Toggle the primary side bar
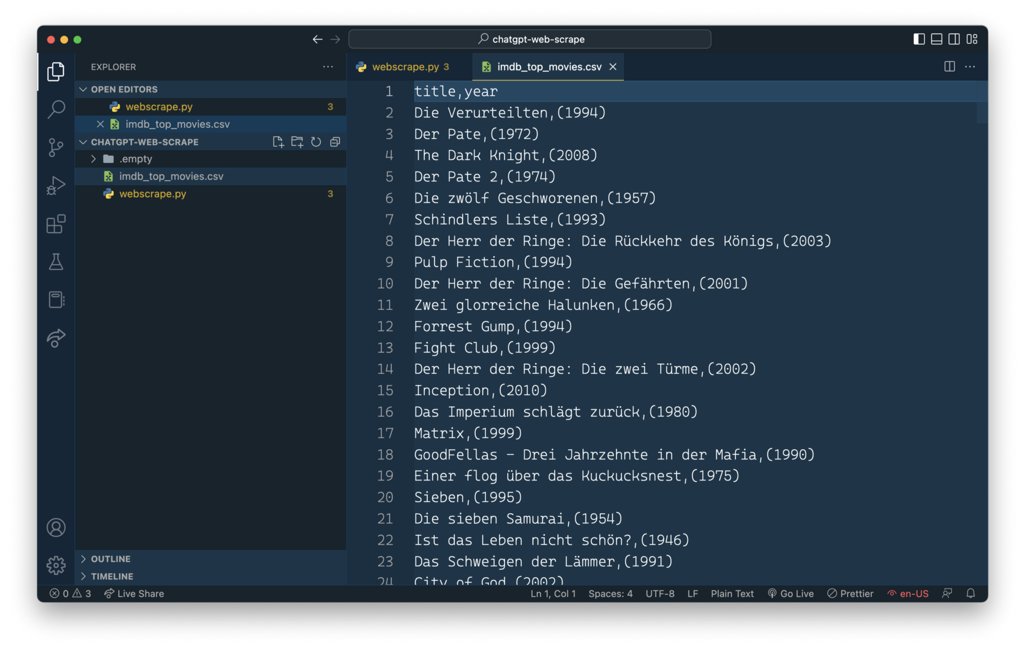Image resolution: width=1025 pixels, height=651 pixels. click(919, 39)
